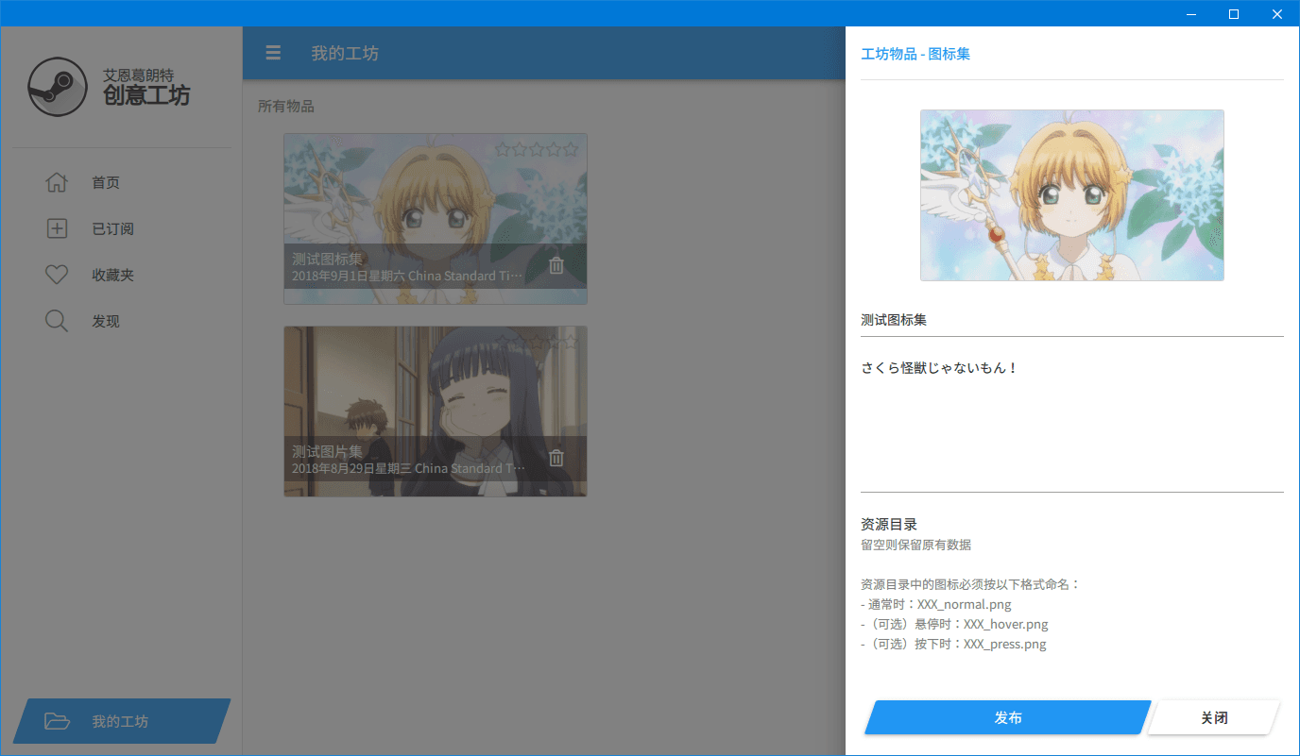
Task: Click the 资源目录 heading
Action: coord(889,524)
